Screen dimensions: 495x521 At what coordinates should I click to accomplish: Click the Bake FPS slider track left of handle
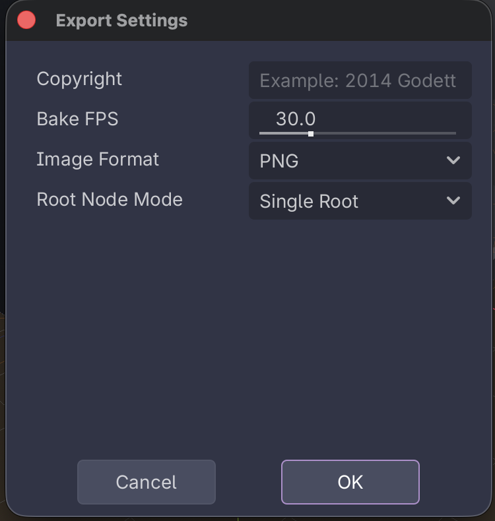[x=284, y=133]
